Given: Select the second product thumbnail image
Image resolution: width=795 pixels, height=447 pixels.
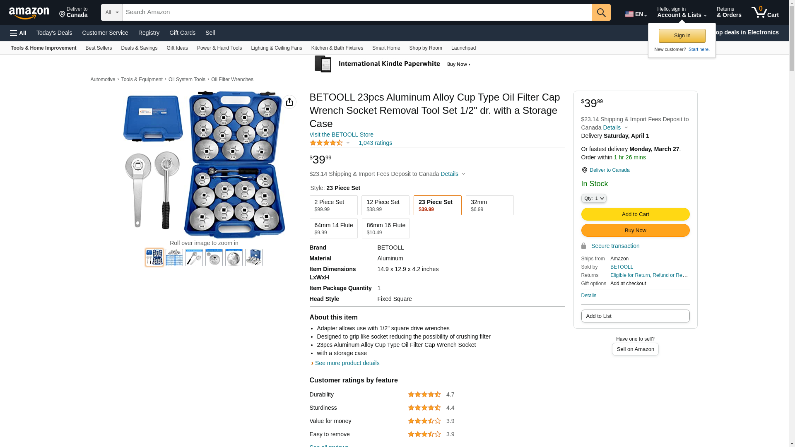Looking at the screenshot, I should tap(174, 257).
